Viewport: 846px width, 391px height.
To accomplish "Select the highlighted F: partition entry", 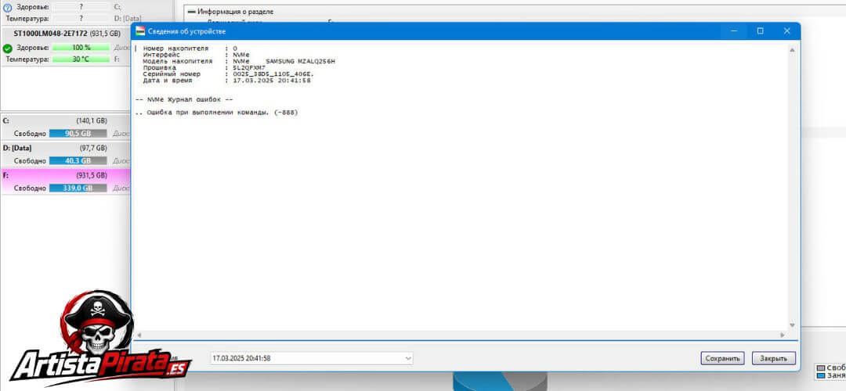I will click(65, 181).
